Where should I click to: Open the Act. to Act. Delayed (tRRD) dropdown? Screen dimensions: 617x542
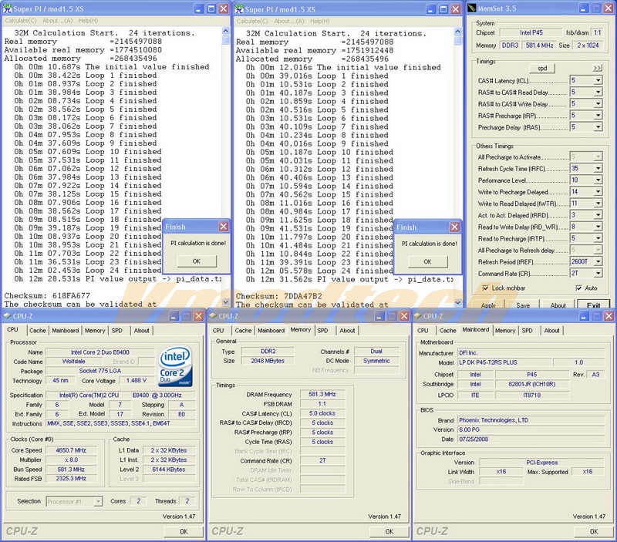coord(598,215)
